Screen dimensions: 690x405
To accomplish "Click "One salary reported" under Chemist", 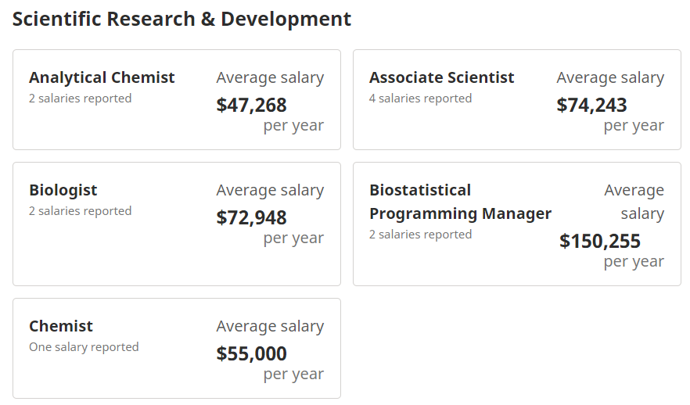I will (x=84, y=347).
